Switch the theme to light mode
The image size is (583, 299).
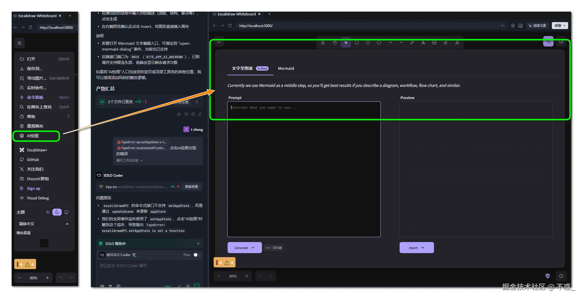click(x=48, y=212)
